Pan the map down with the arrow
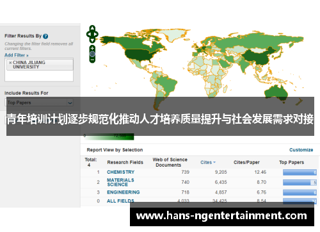The width and height of the screenshot is (320, 232). pos(92,40)
